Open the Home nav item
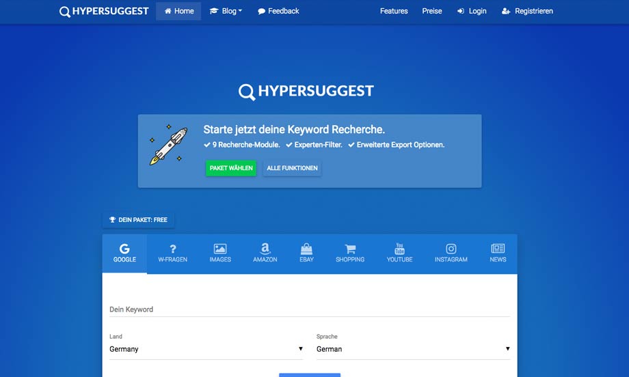 point(178,11)
